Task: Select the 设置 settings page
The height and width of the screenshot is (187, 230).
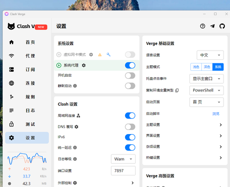Action: [27, 138]
